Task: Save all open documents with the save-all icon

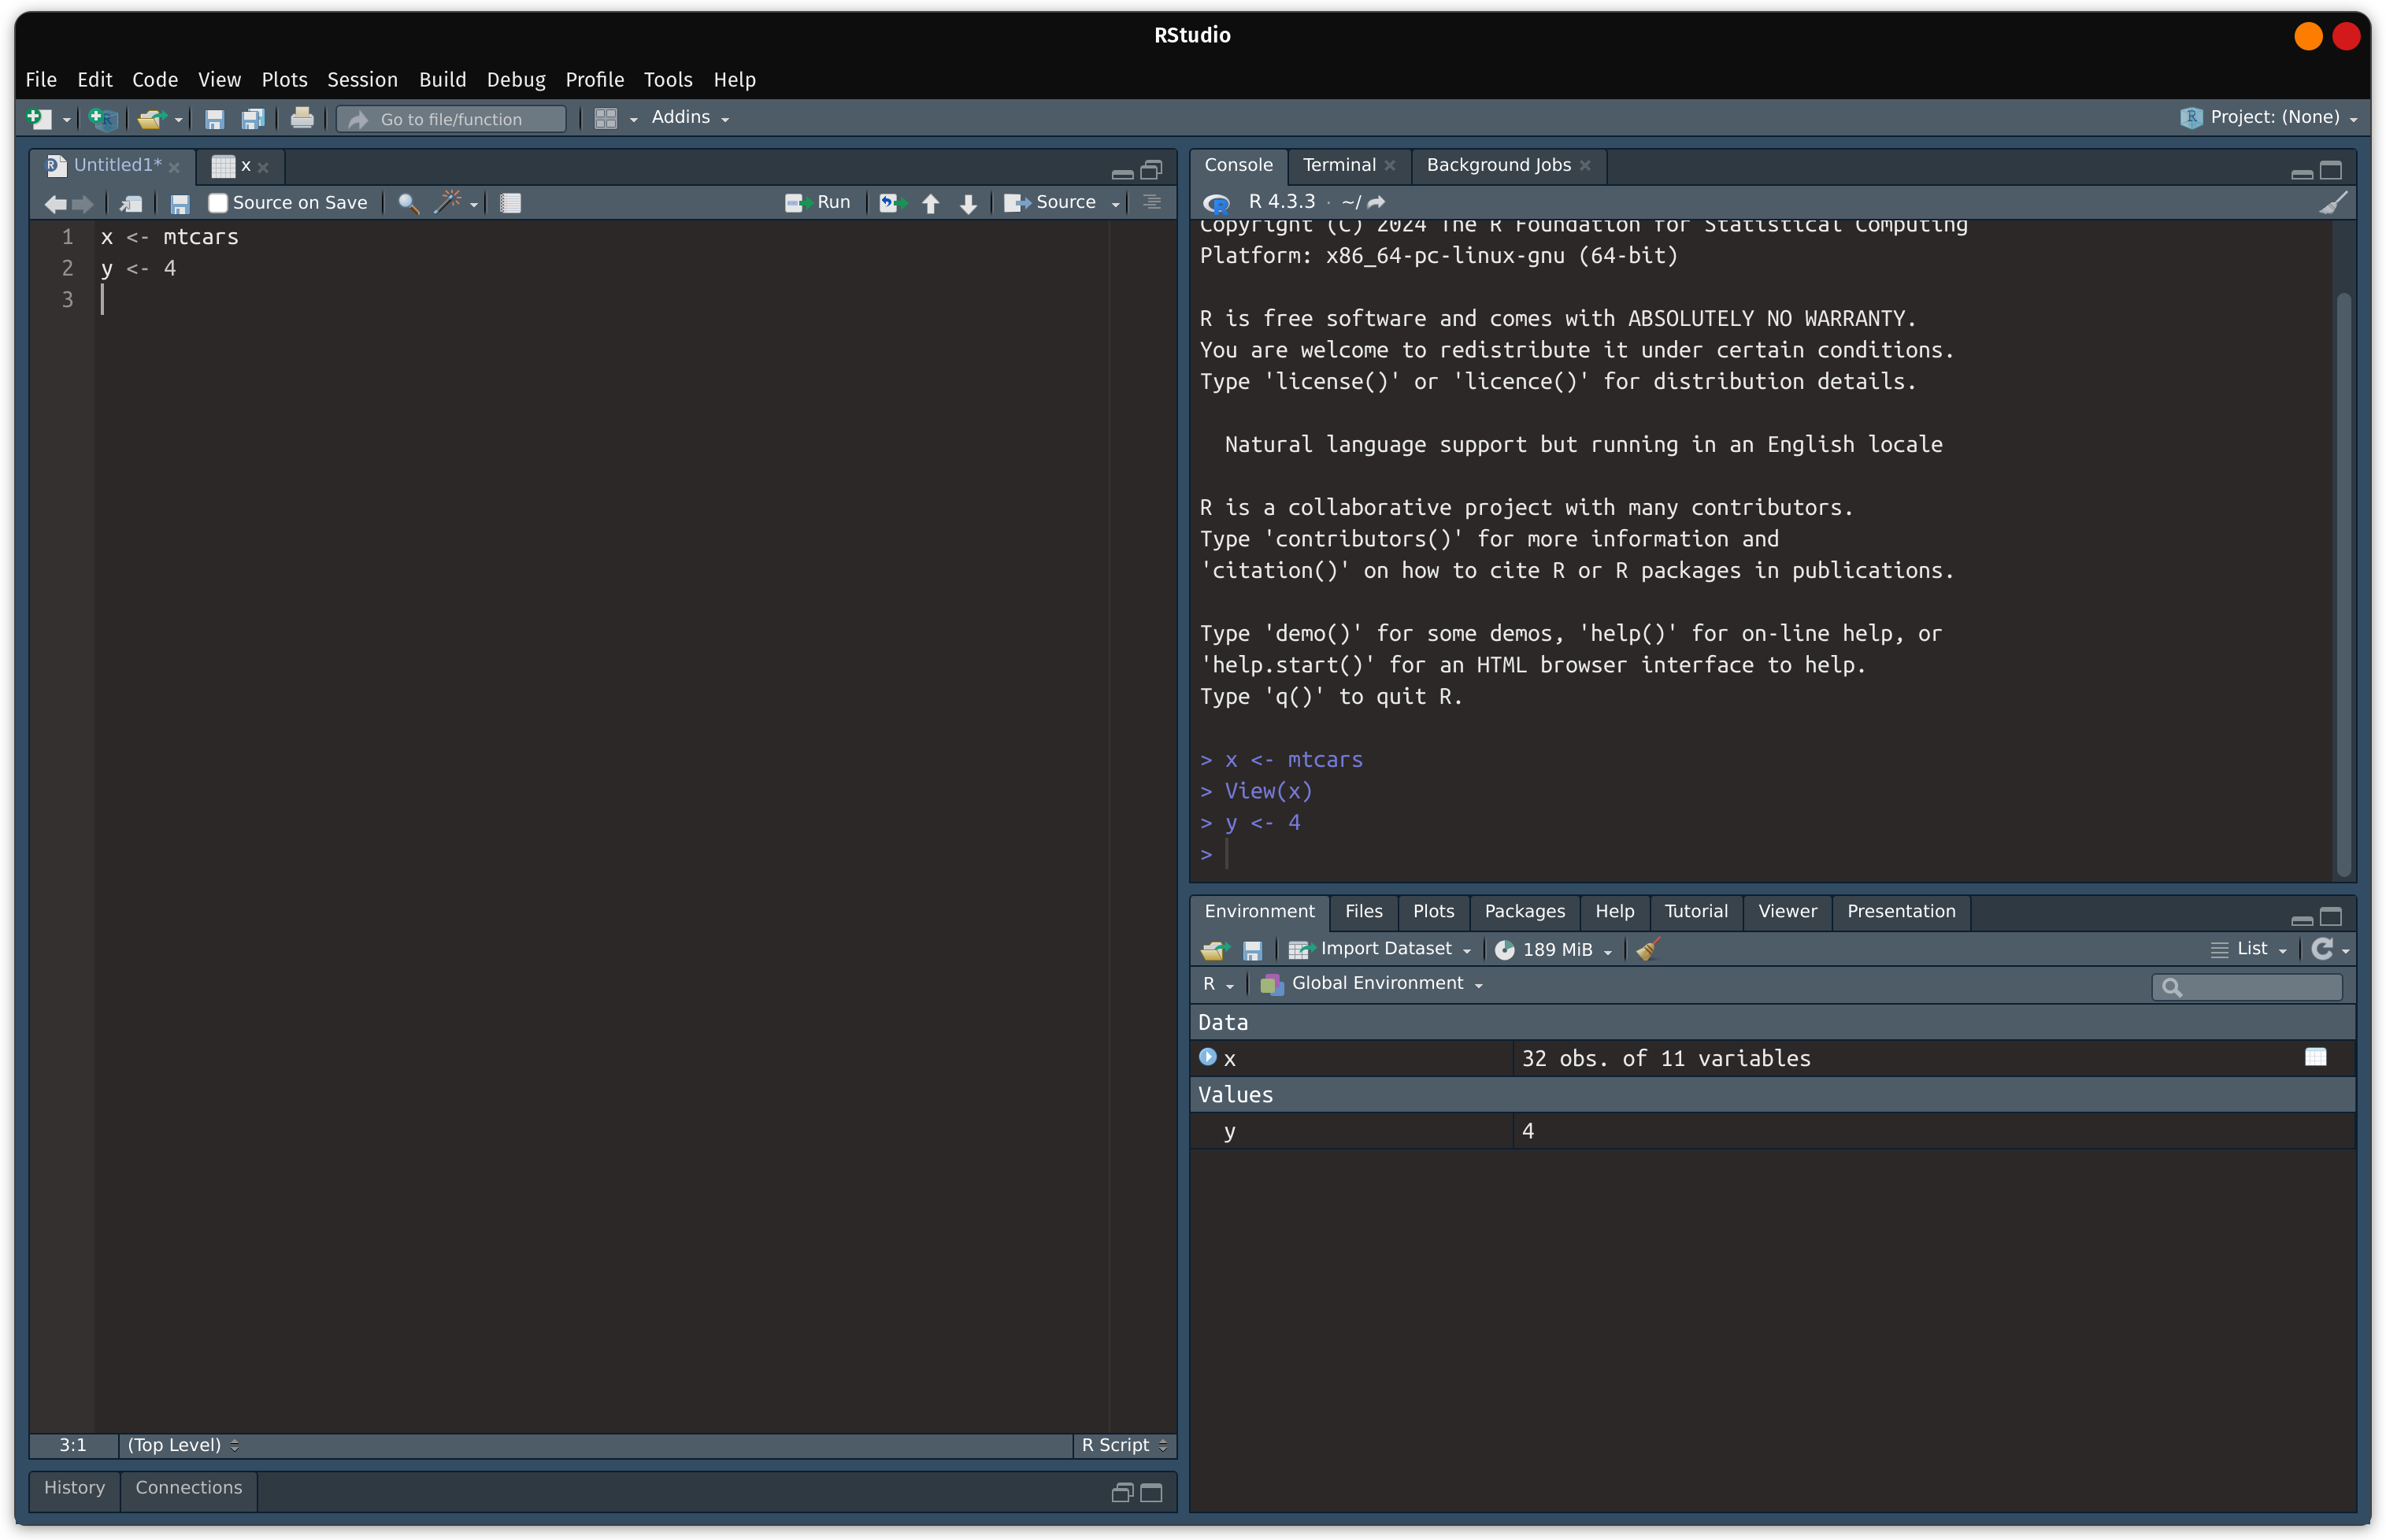Action: 252,118
